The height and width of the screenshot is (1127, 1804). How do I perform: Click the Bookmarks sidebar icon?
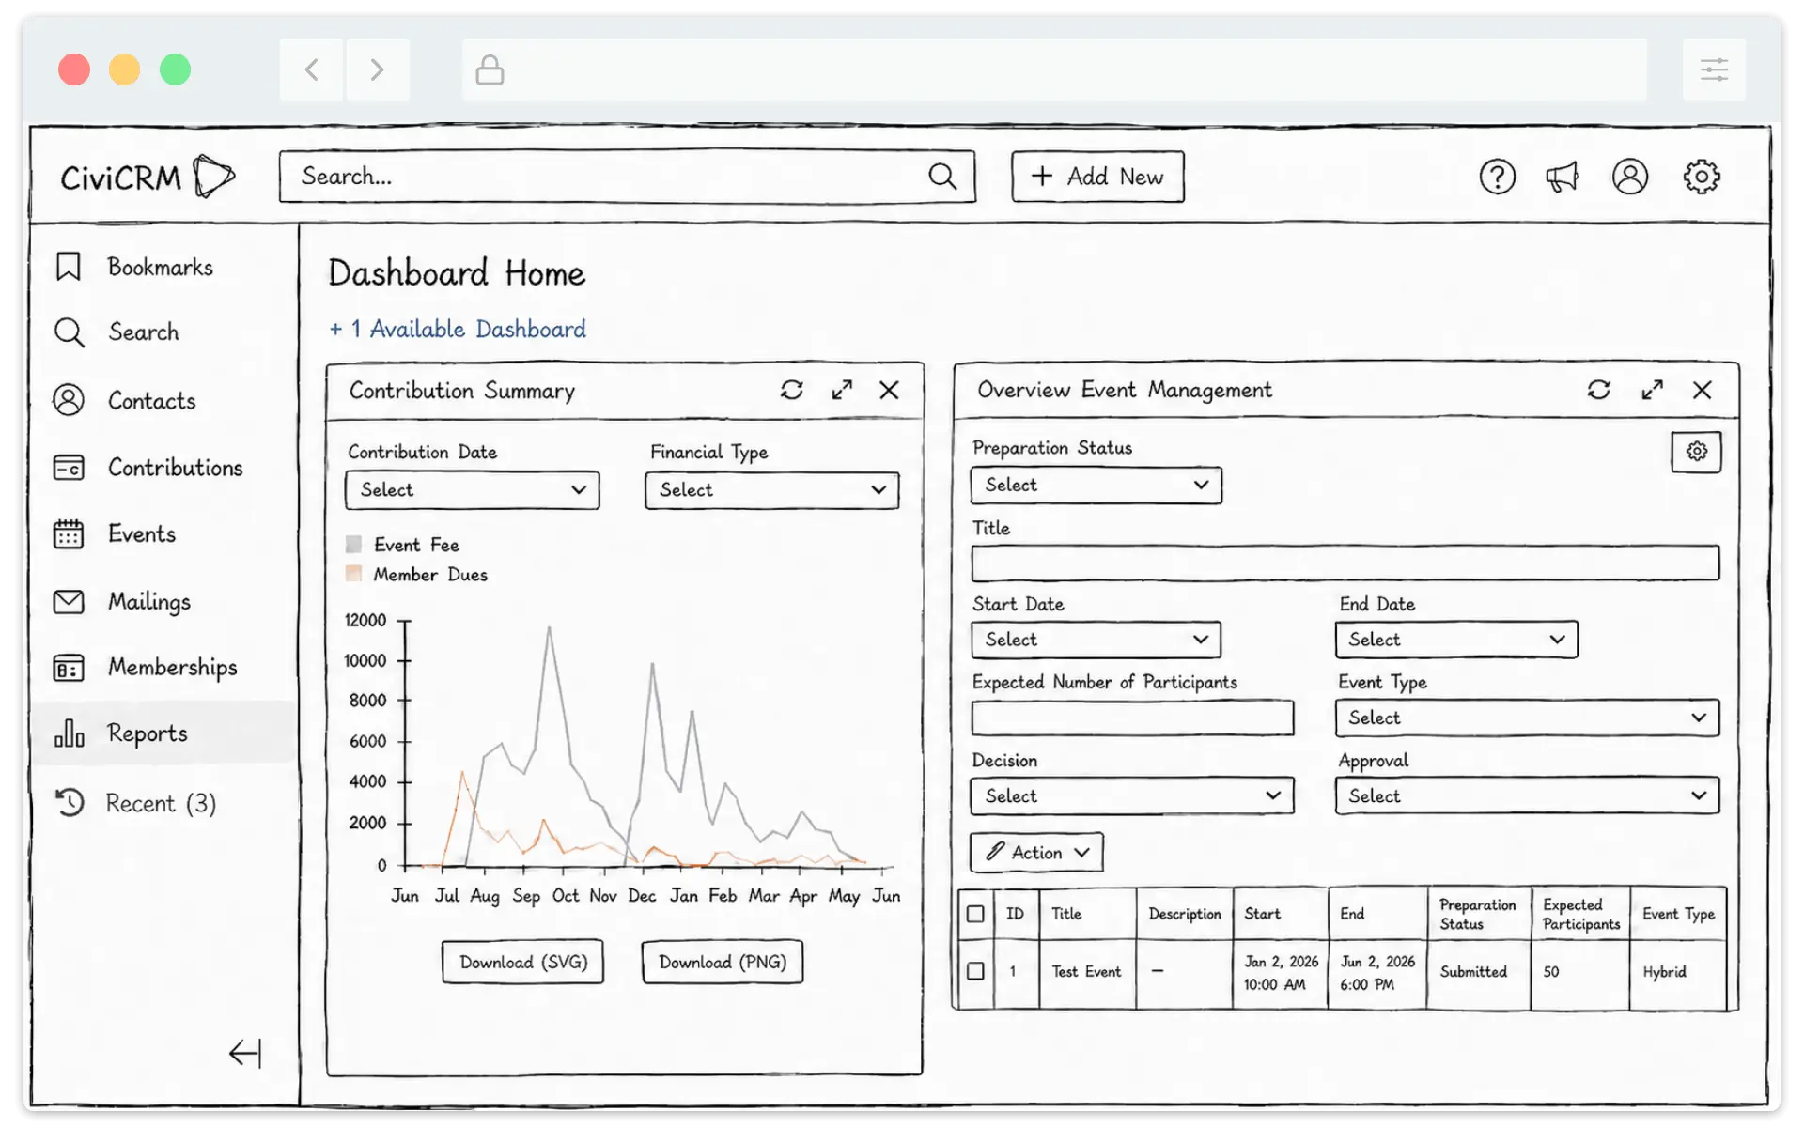coord(68,267)
